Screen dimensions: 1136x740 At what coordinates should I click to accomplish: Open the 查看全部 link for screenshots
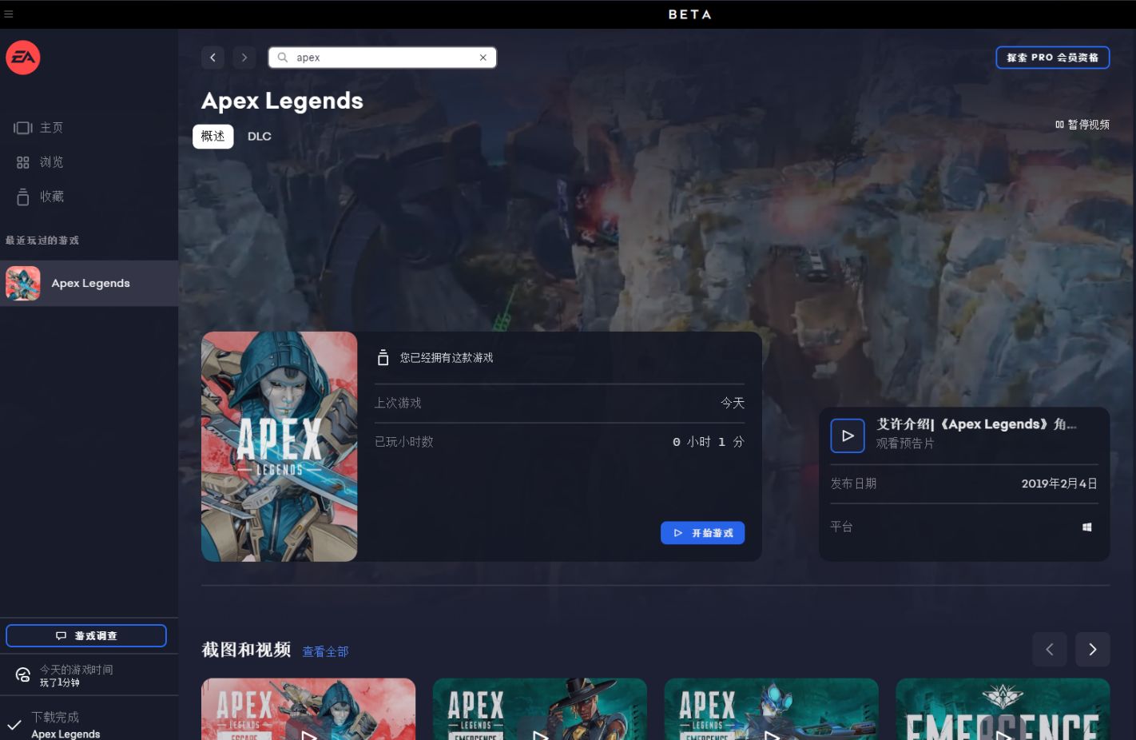pyautogui.click(x=326, y=652)
